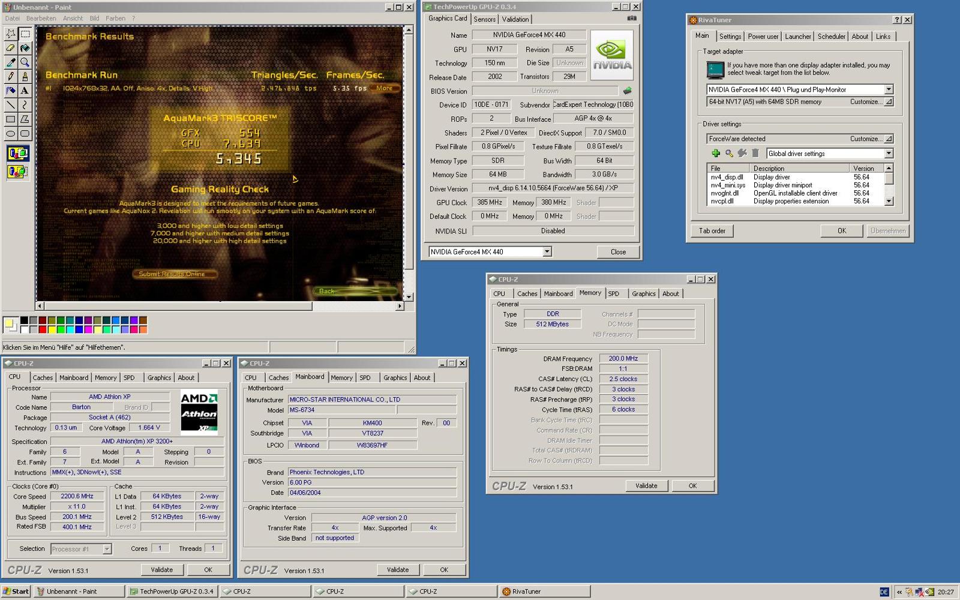Viewport: 960px width, 600px height.
Task: Pick the Fill With Color bucket tool
Action: pos(25,47)
